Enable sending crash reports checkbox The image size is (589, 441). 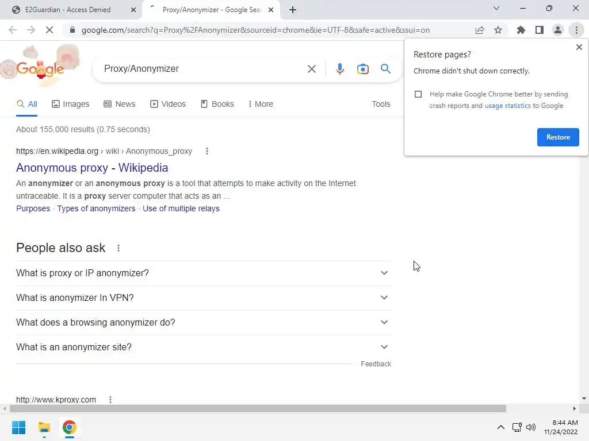tap(418, 94)
